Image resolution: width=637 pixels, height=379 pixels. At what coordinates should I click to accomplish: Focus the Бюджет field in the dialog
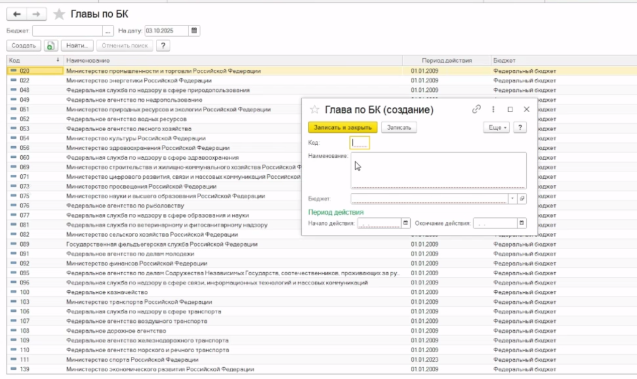point(430,198)
